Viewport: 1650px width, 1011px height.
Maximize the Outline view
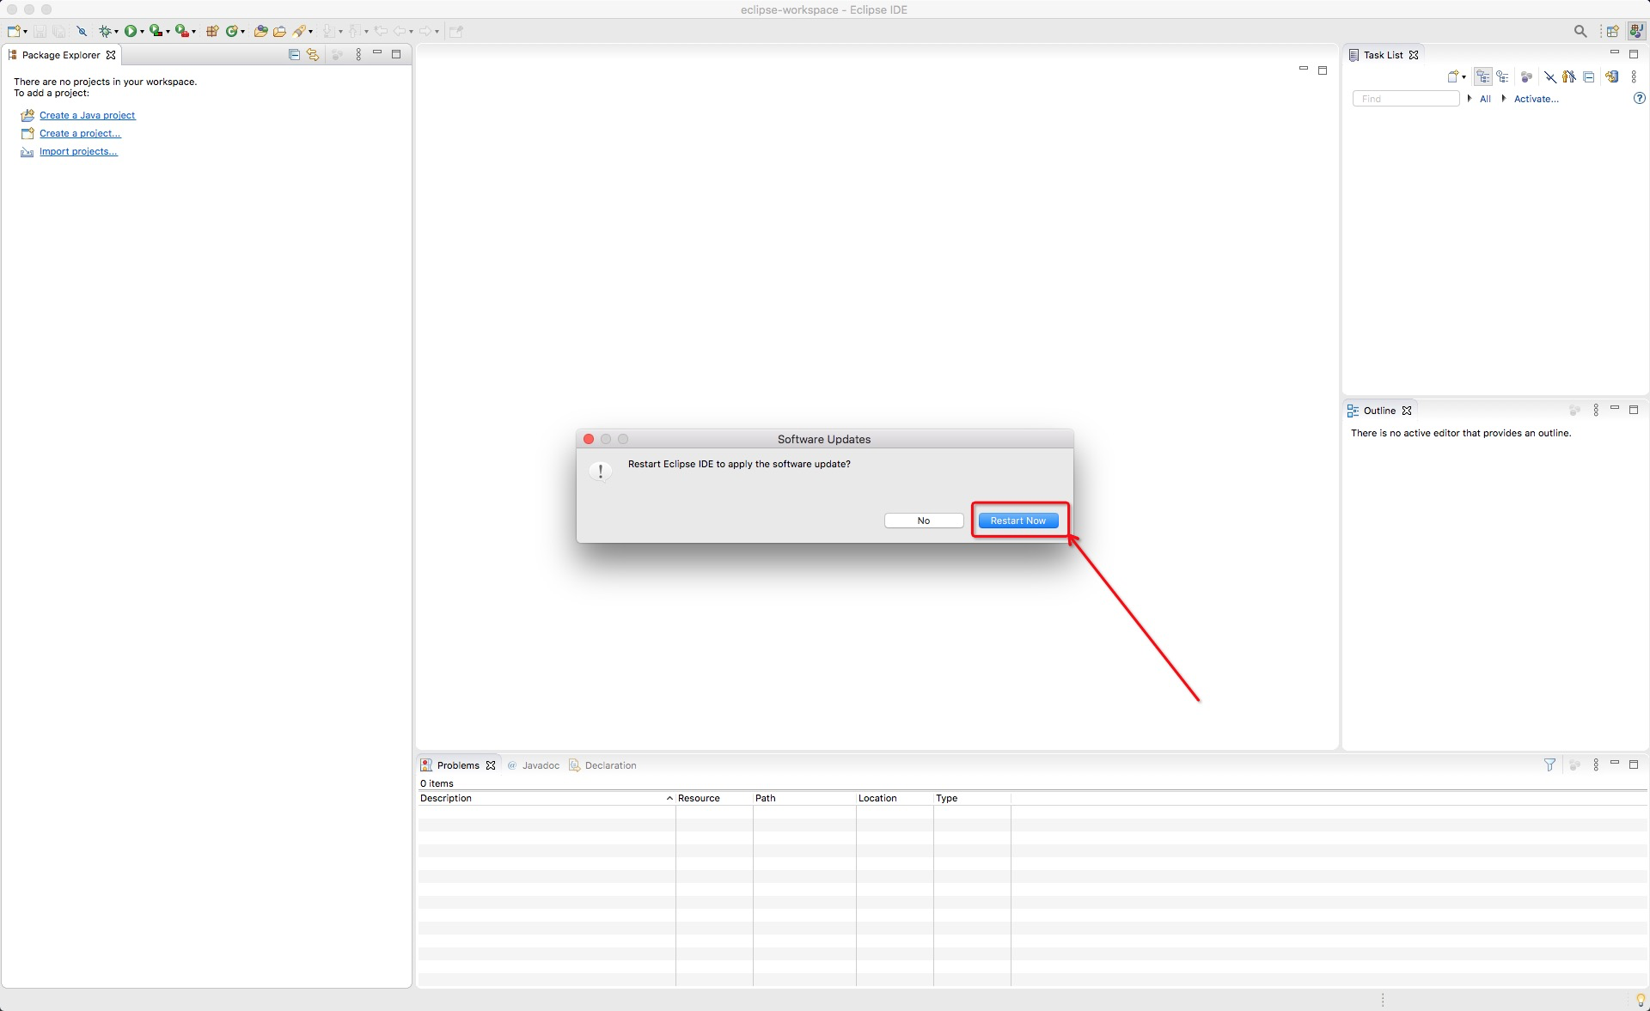point(1634,410)
